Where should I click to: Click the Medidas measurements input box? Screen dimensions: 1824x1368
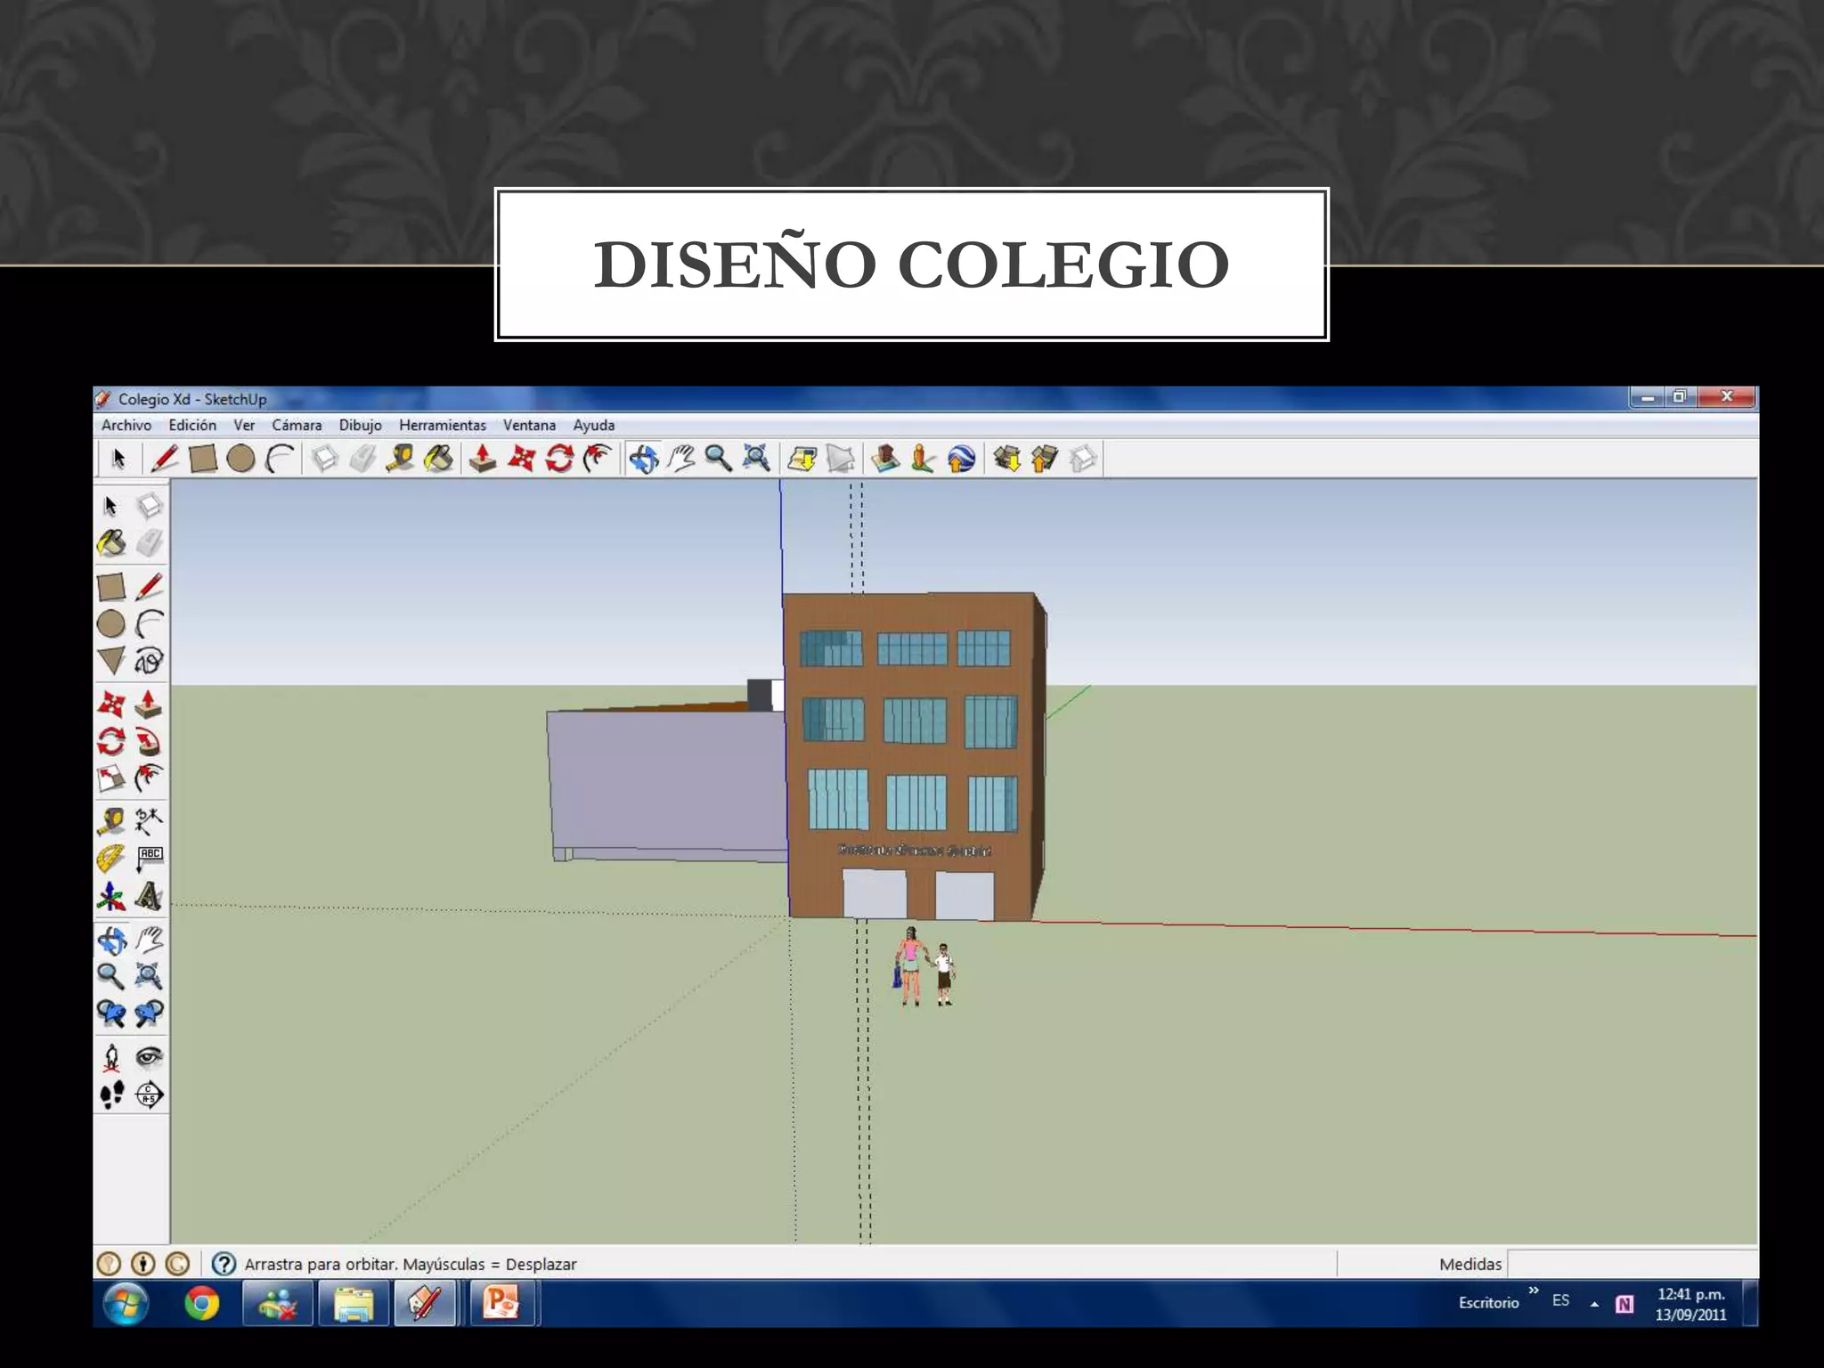pyautogui.click(x=1632, y=1264)
